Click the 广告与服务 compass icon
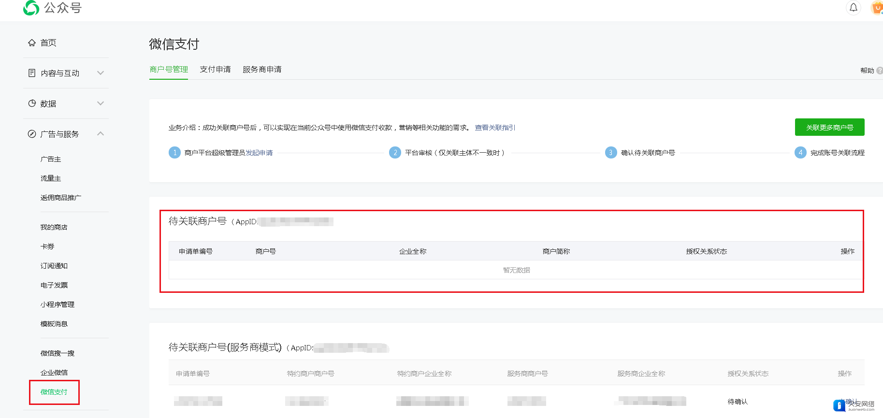The height and width of the screenshot is (418, 883). (x=32, y=134)
